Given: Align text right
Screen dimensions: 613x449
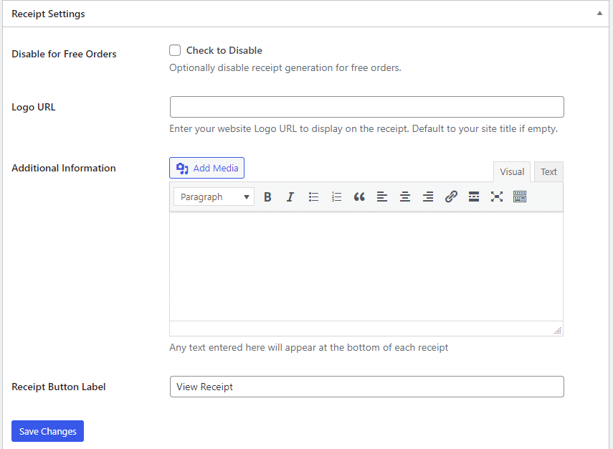Looking at the screenshot, I should [428, 197].
